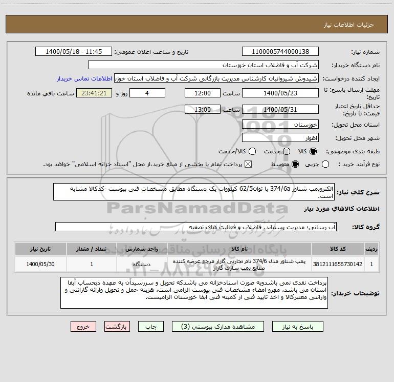394x382 pixels.
Task: Click the نوع فرآیند خرید label
Action: tap(359, 164)
